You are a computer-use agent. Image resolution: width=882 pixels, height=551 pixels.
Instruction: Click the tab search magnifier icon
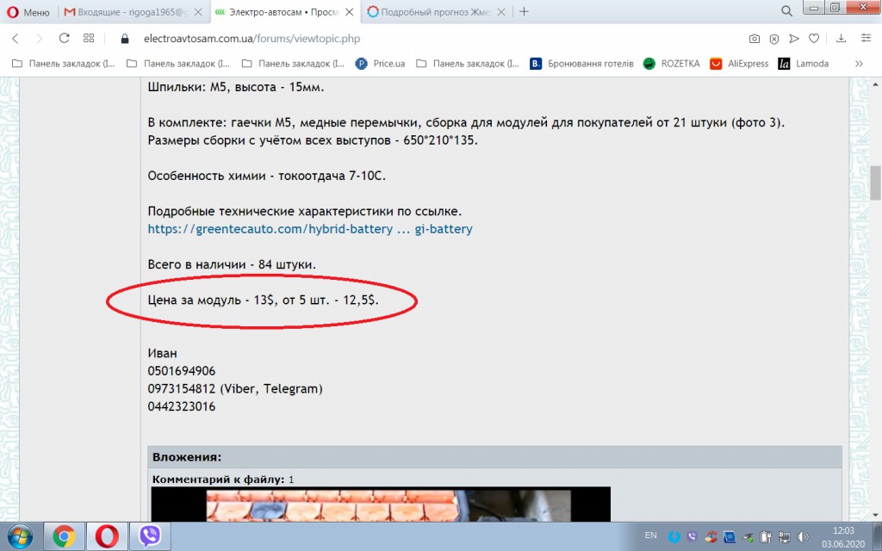787,11
